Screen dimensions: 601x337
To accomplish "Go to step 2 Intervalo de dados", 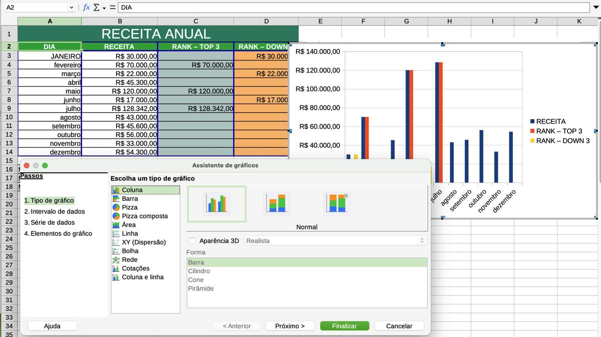I will click(55, 211).
